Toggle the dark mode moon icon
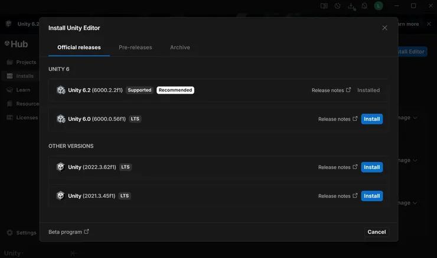The width and height of the screenshot is (437, 258). (338, 6)
